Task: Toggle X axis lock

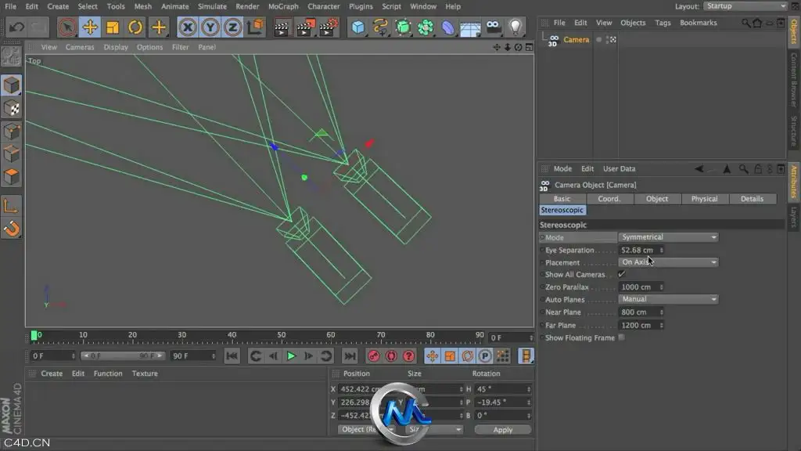Action: [x=188, y=27]
